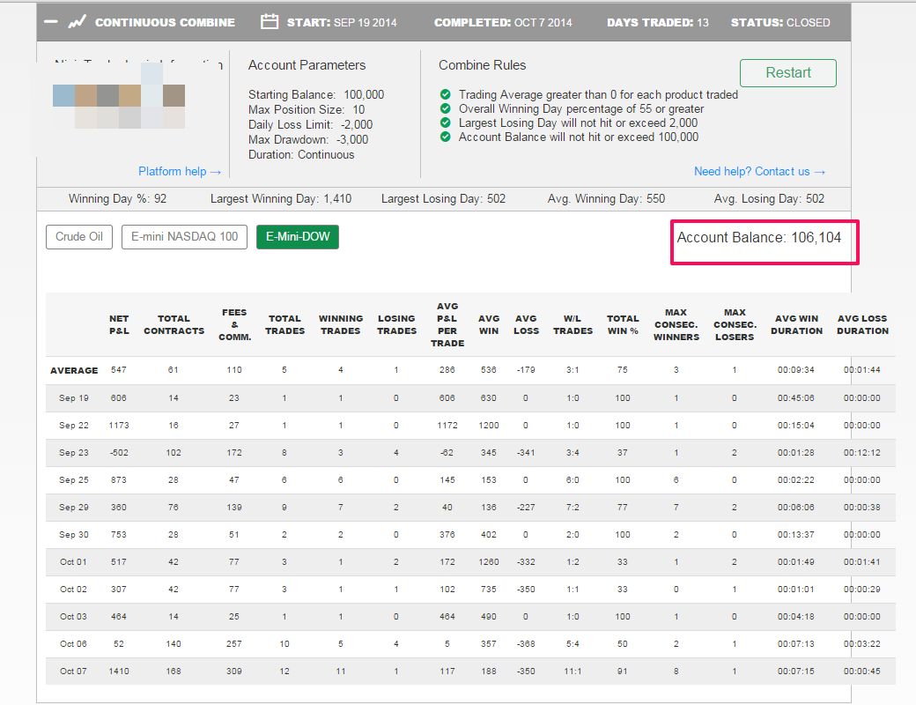Click the -502 Net P&L value for Sep 23
916x705 pixels.
click(x=119, y=452)
